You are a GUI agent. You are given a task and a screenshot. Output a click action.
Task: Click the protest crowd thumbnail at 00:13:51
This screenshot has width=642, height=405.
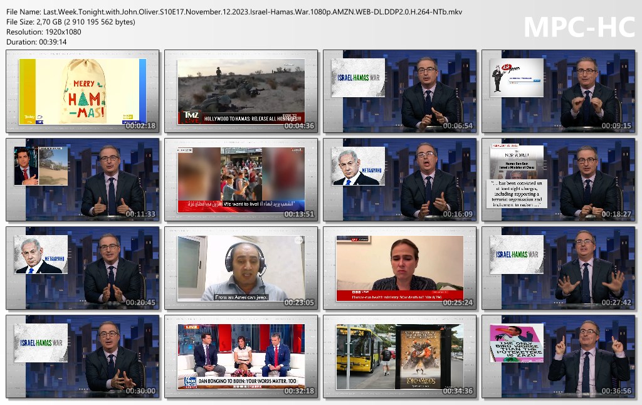(x=241, y=180)
